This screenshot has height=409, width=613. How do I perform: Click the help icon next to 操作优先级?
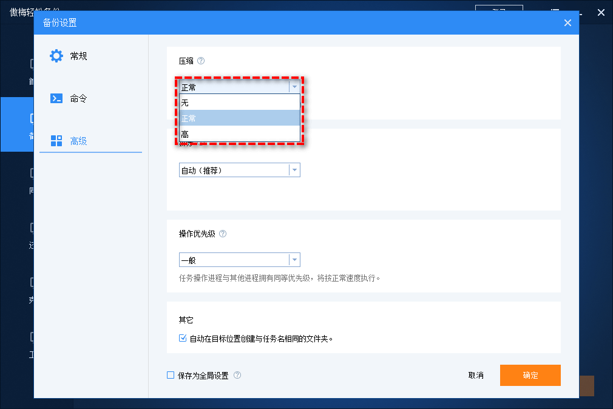click(x=223, y=234)
